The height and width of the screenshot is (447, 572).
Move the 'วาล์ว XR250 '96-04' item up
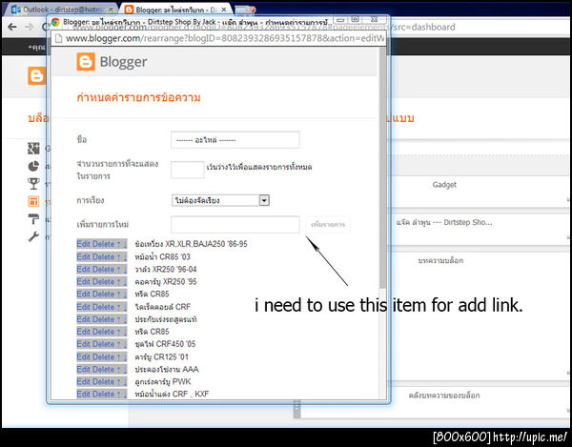[118, 270]
